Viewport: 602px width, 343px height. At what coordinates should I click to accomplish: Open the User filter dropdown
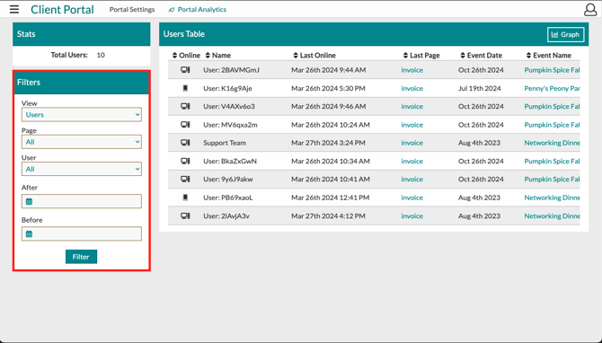82,169
